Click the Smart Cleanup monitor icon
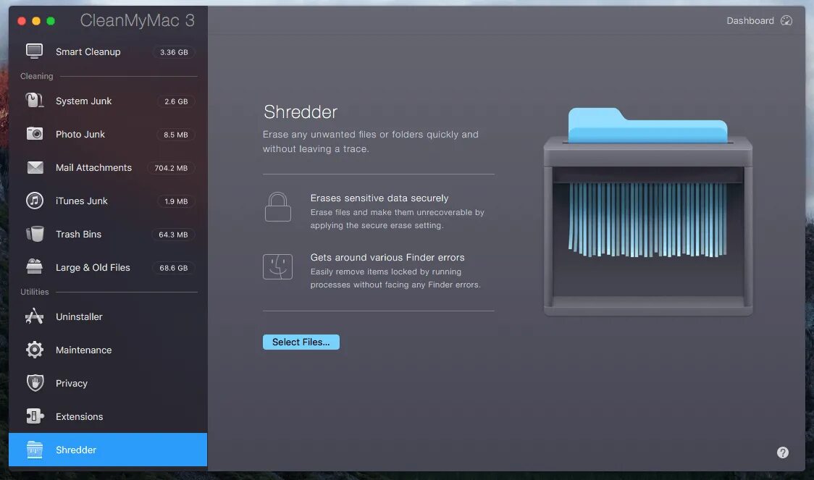814x480 pixels. (x=35, y=51)
